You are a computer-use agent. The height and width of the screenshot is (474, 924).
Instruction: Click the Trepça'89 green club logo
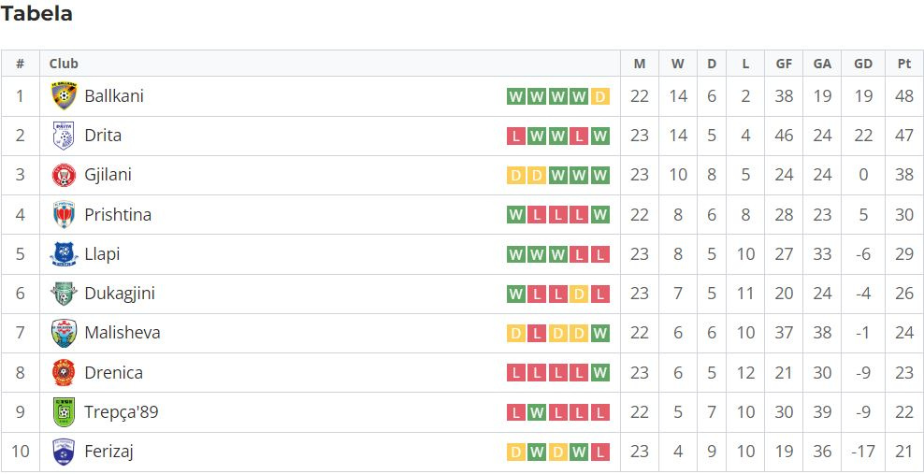pos(64,412)
